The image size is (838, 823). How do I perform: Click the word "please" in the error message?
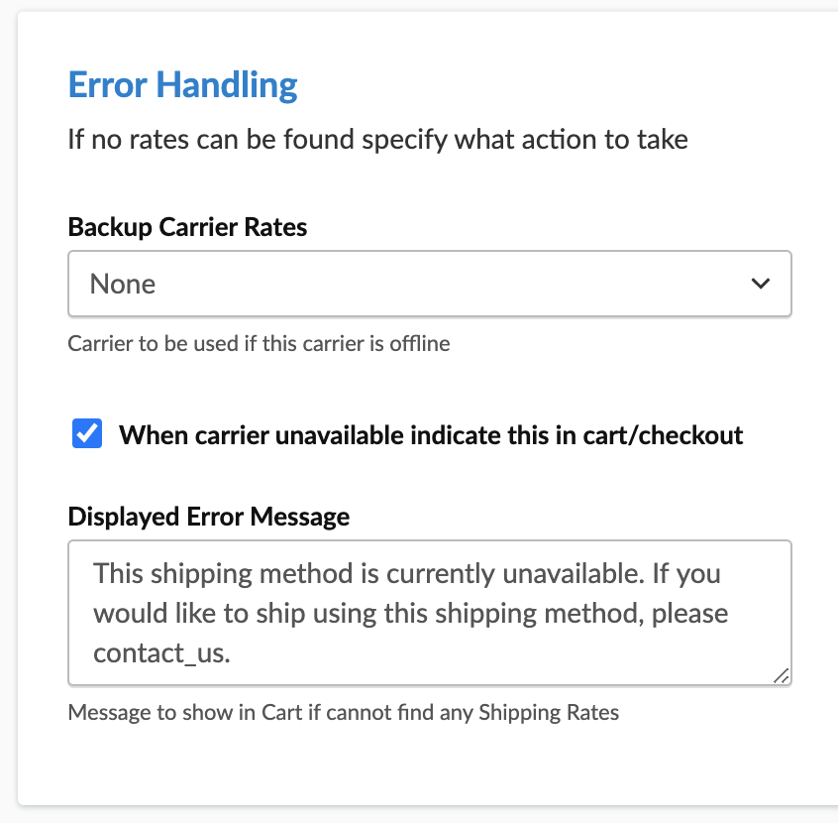[686, 614]
